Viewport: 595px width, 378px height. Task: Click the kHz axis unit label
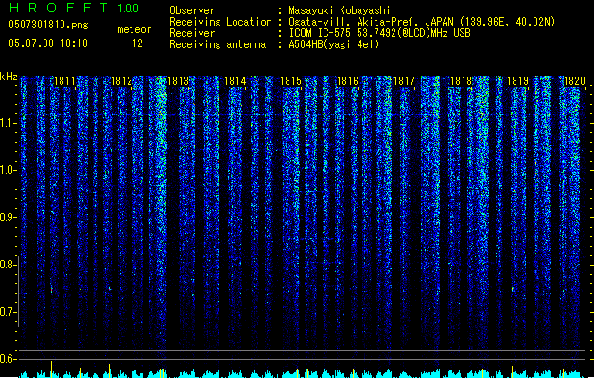coord(9,77)
